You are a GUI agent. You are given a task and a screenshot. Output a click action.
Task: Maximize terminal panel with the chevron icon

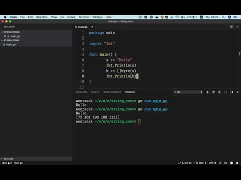click(x=225, y=92)
